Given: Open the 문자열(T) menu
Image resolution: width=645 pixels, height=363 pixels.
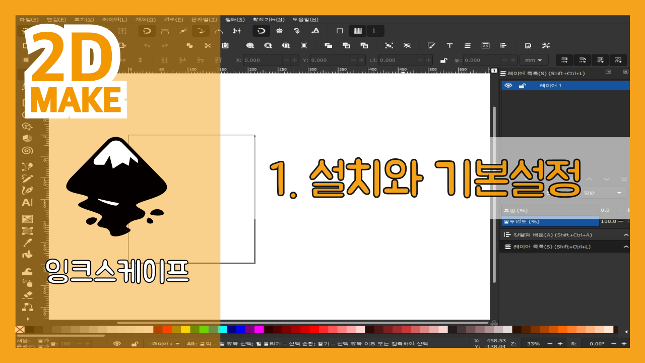Looking at the screenshot, I should 204,20.
